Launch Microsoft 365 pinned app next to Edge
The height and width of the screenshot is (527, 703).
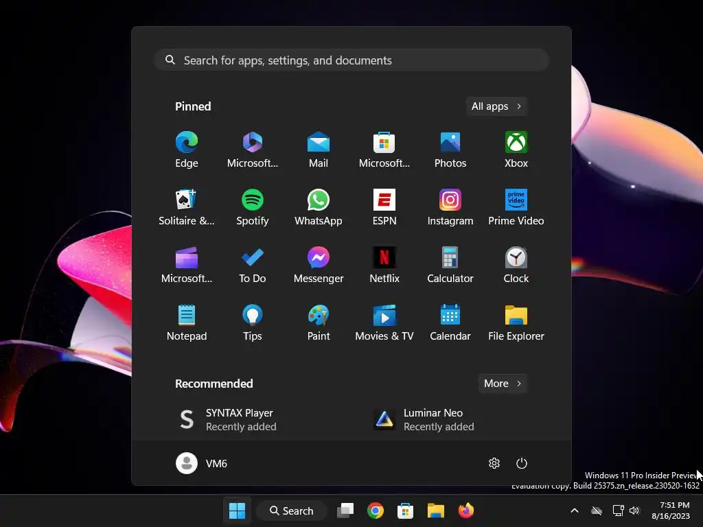click(253, 150)
